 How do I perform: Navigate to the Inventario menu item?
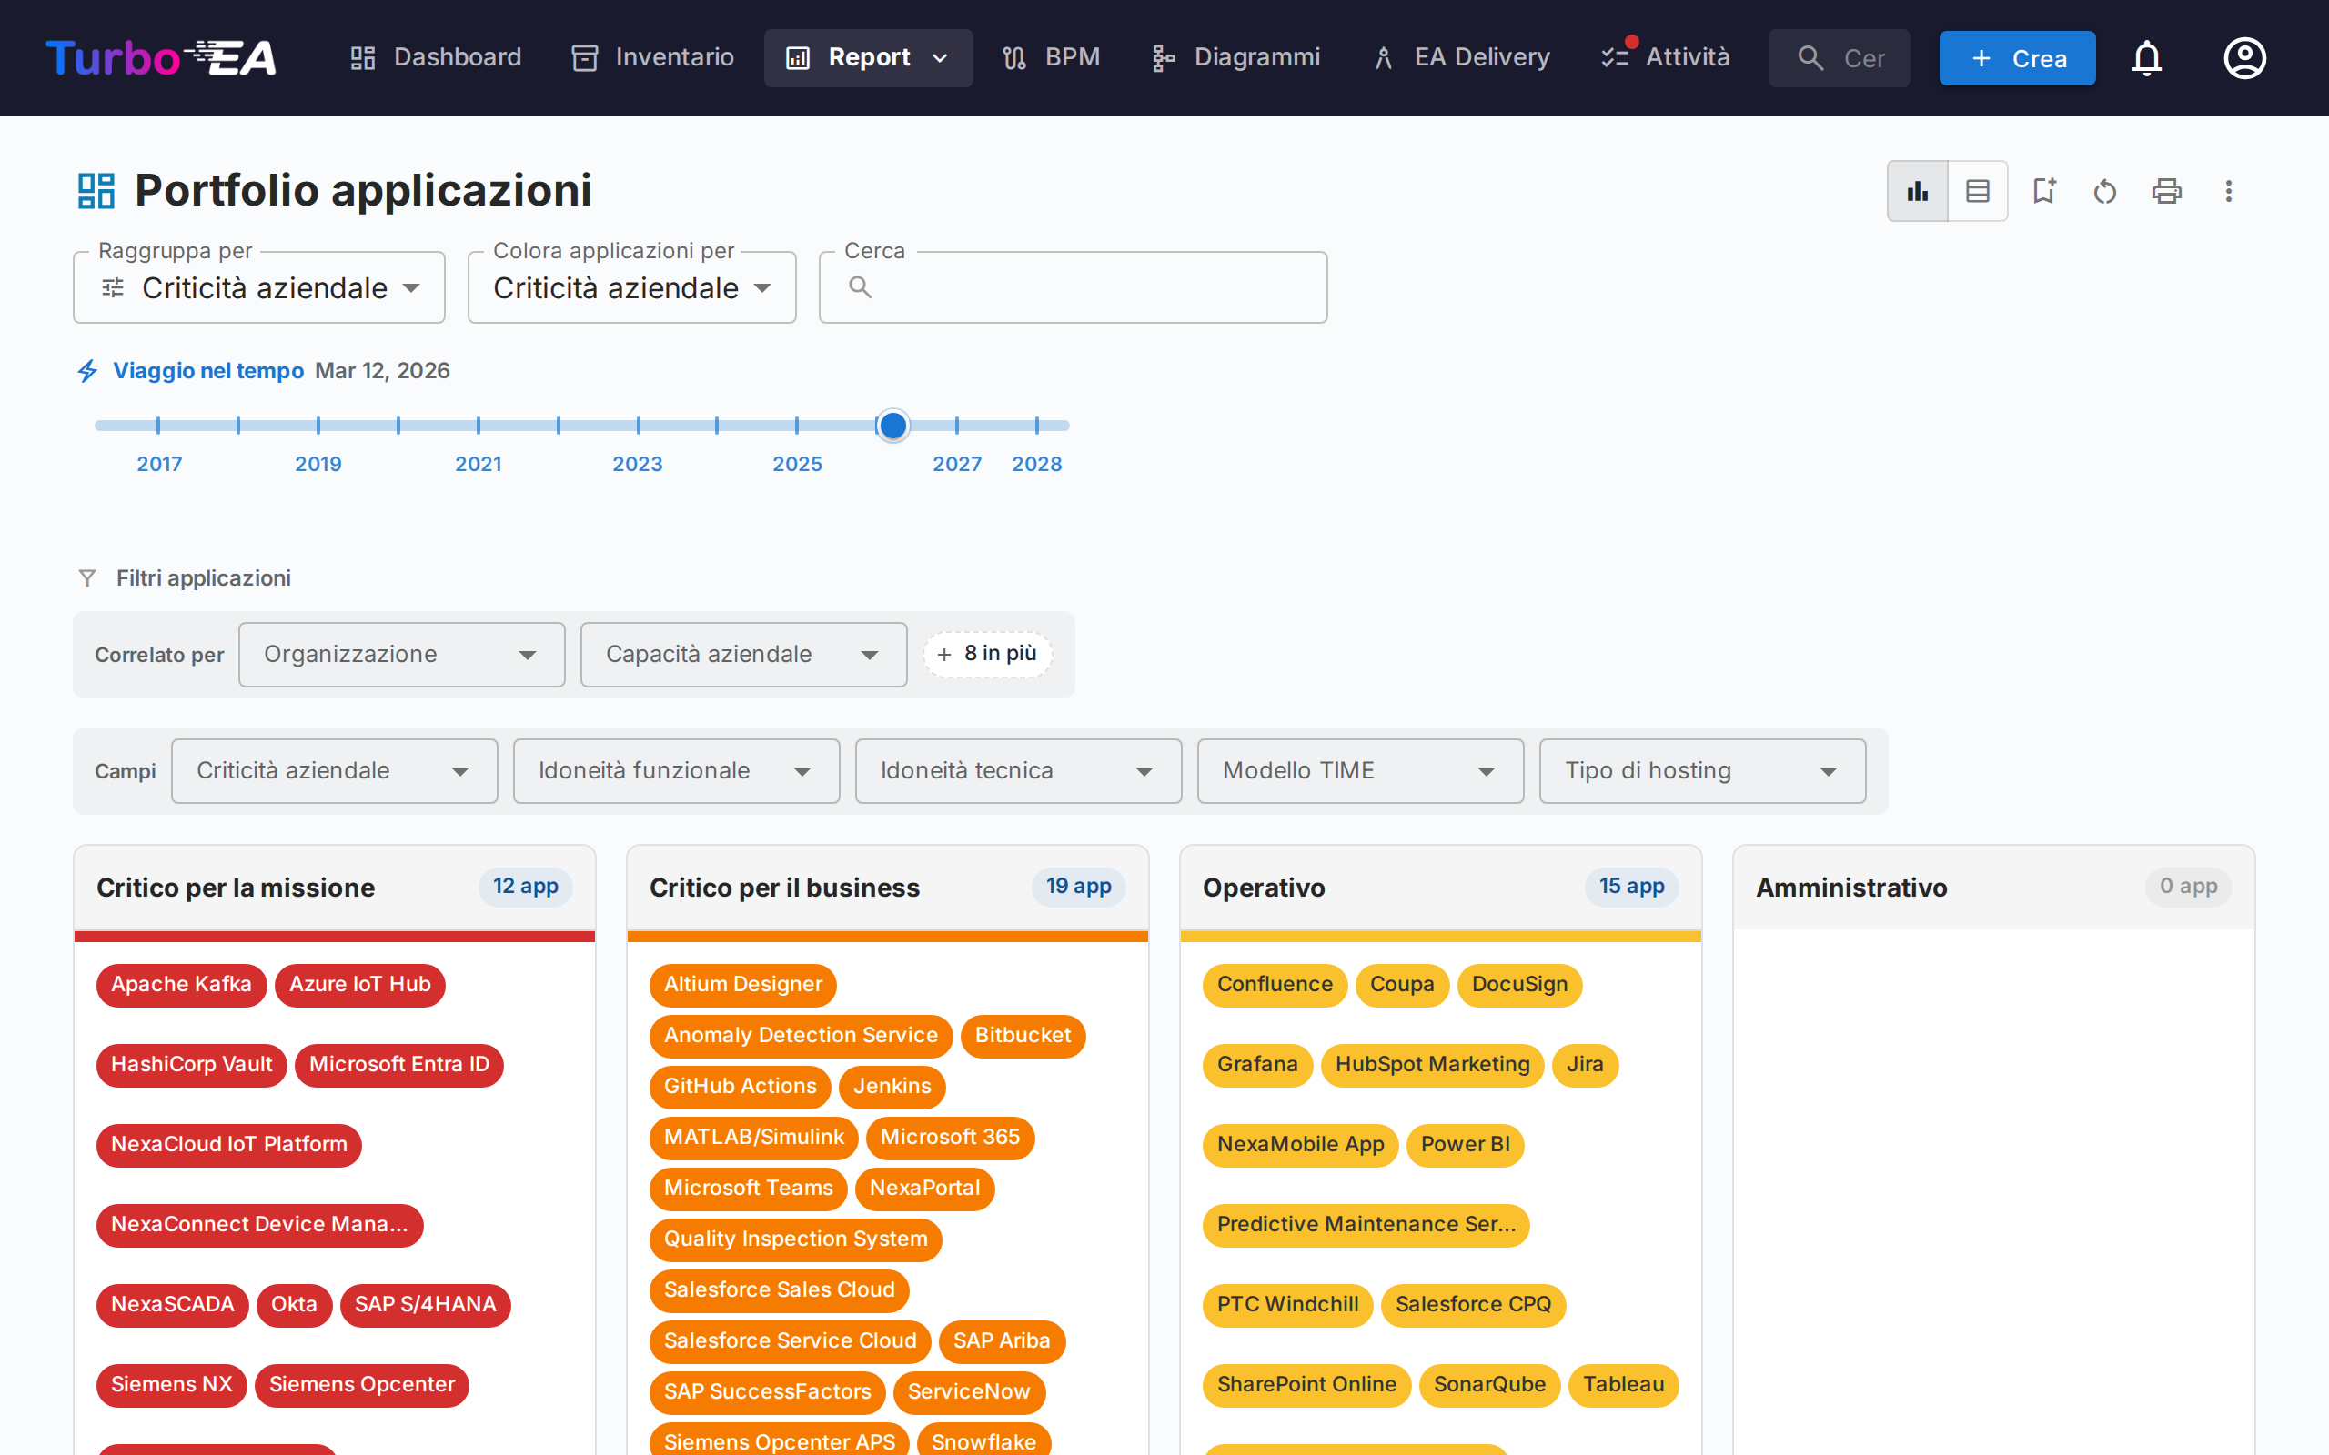[651, 57]
